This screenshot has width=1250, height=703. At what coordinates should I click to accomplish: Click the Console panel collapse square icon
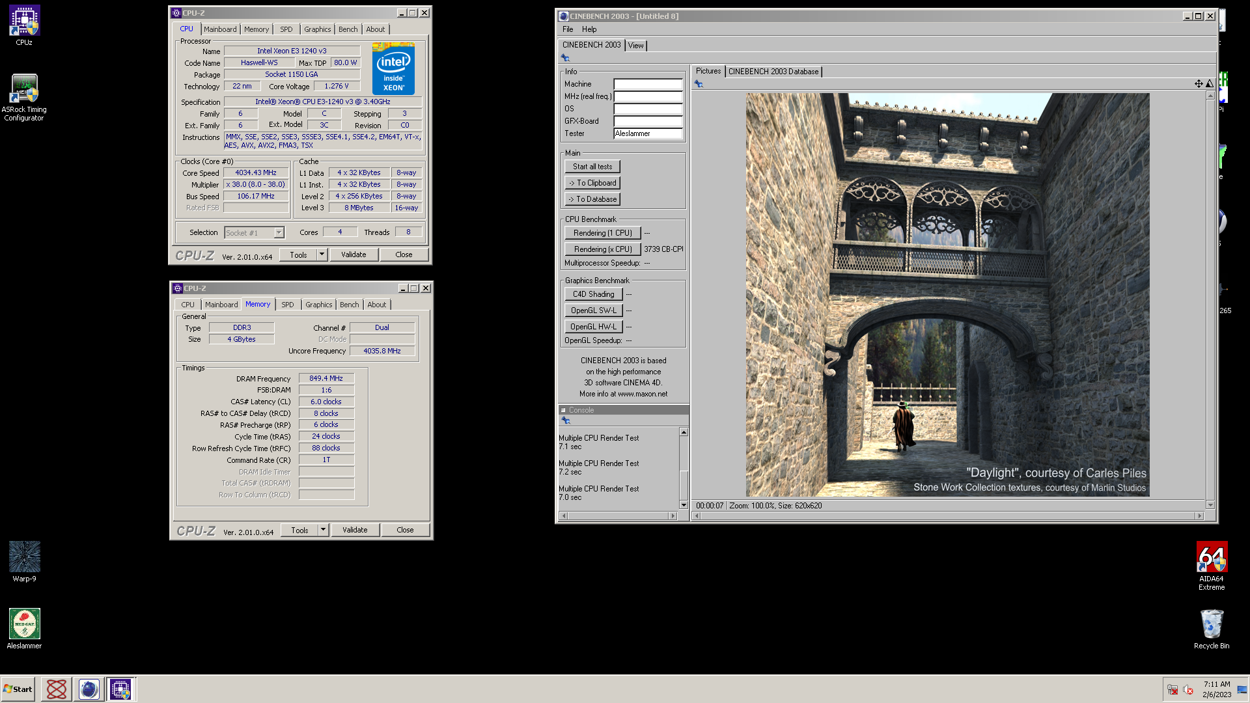[x=564, y=410]
